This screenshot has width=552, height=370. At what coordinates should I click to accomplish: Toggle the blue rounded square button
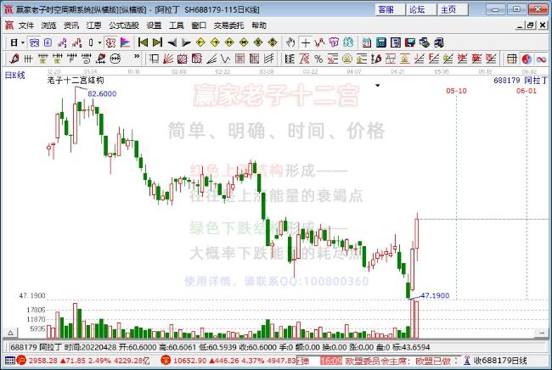[x=48, y=42]
